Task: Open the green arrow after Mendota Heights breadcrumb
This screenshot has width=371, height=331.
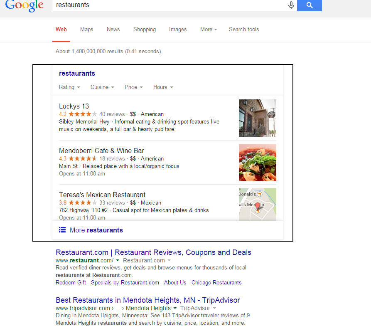Action: point(175,308)
